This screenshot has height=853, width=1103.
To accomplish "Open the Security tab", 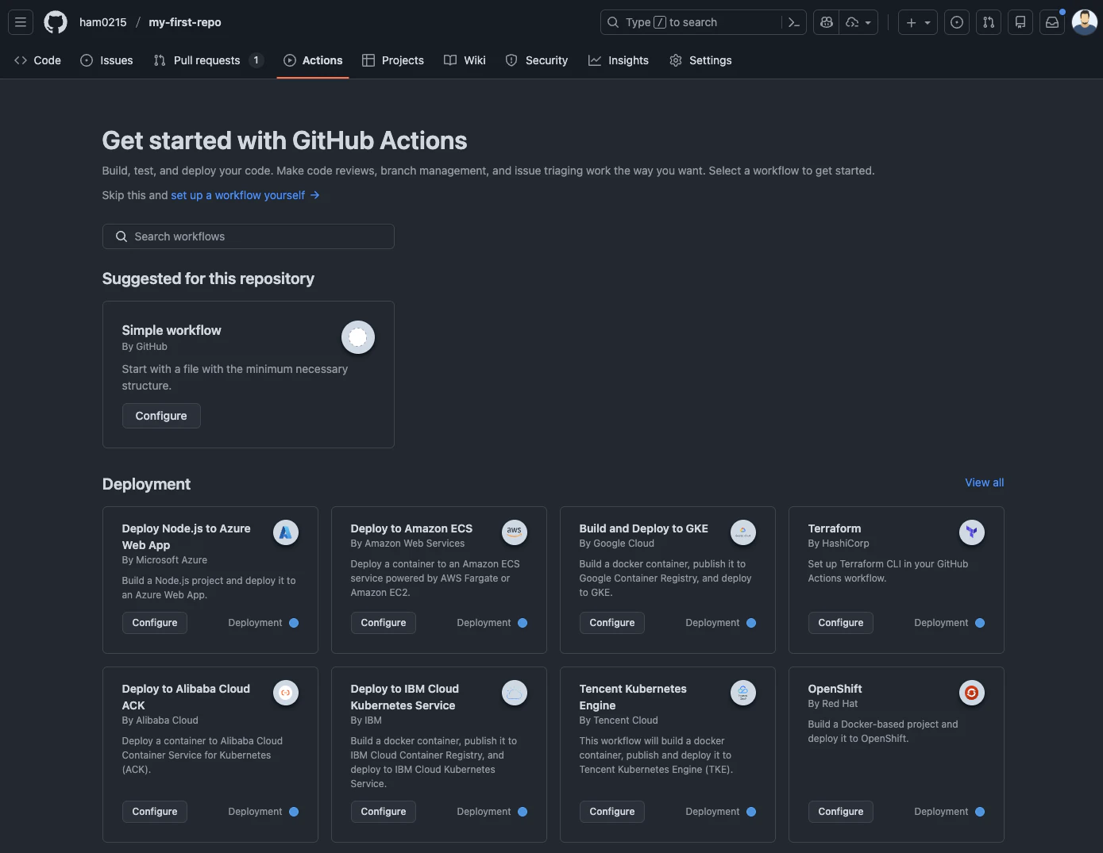I will pyautogui.click(x=537, y=60).
